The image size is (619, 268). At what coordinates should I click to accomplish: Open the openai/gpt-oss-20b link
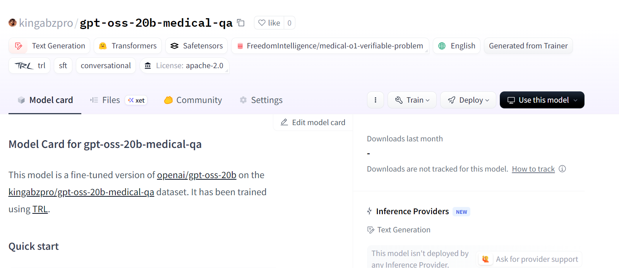196,175
